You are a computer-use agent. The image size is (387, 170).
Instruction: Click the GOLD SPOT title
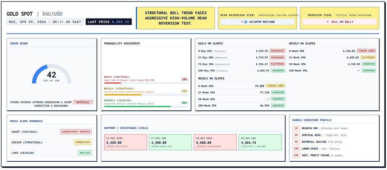(19, 14)
